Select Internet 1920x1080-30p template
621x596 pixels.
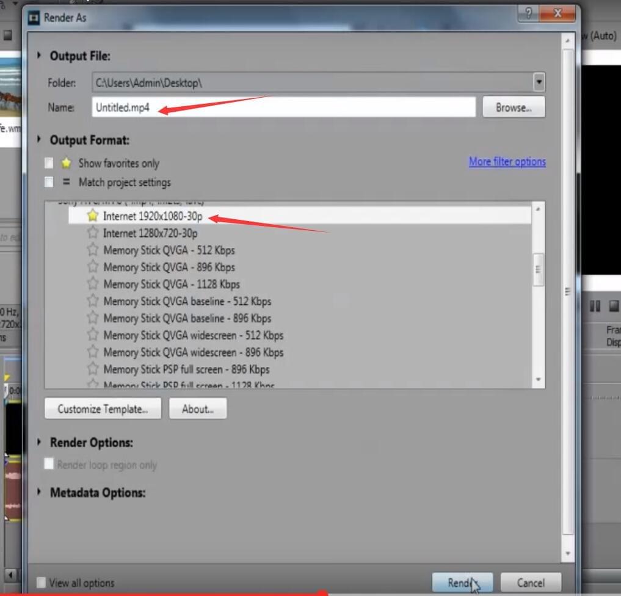coord(300,216)
